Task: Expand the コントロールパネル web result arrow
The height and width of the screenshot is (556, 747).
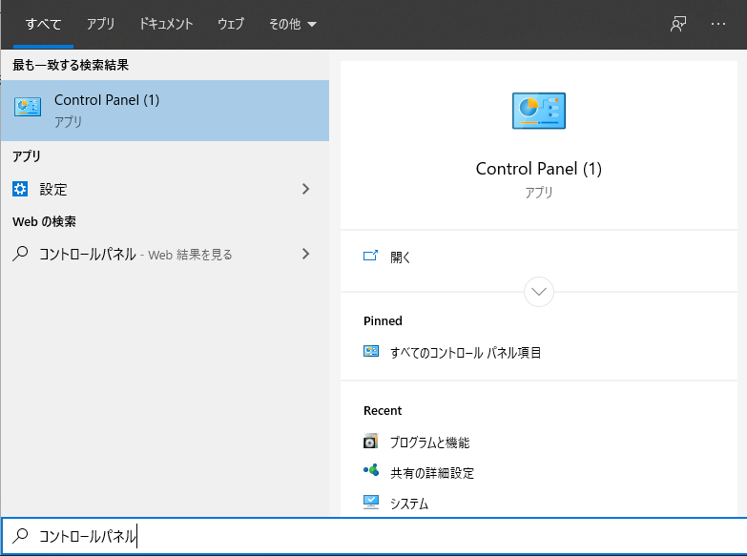Action: point(306,254)
